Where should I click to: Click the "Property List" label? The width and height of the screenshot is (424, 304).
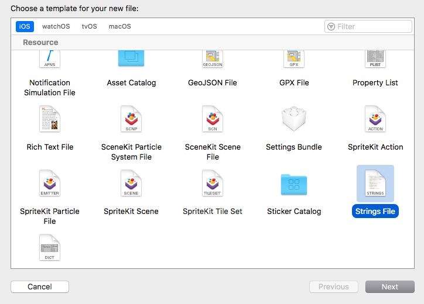[x=375, y=82]
